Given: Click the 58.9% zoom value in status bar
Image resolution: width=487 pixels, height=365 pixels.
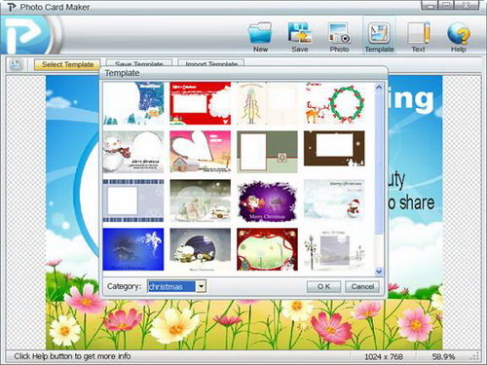Looking at the screenshot, I should 443,356.
